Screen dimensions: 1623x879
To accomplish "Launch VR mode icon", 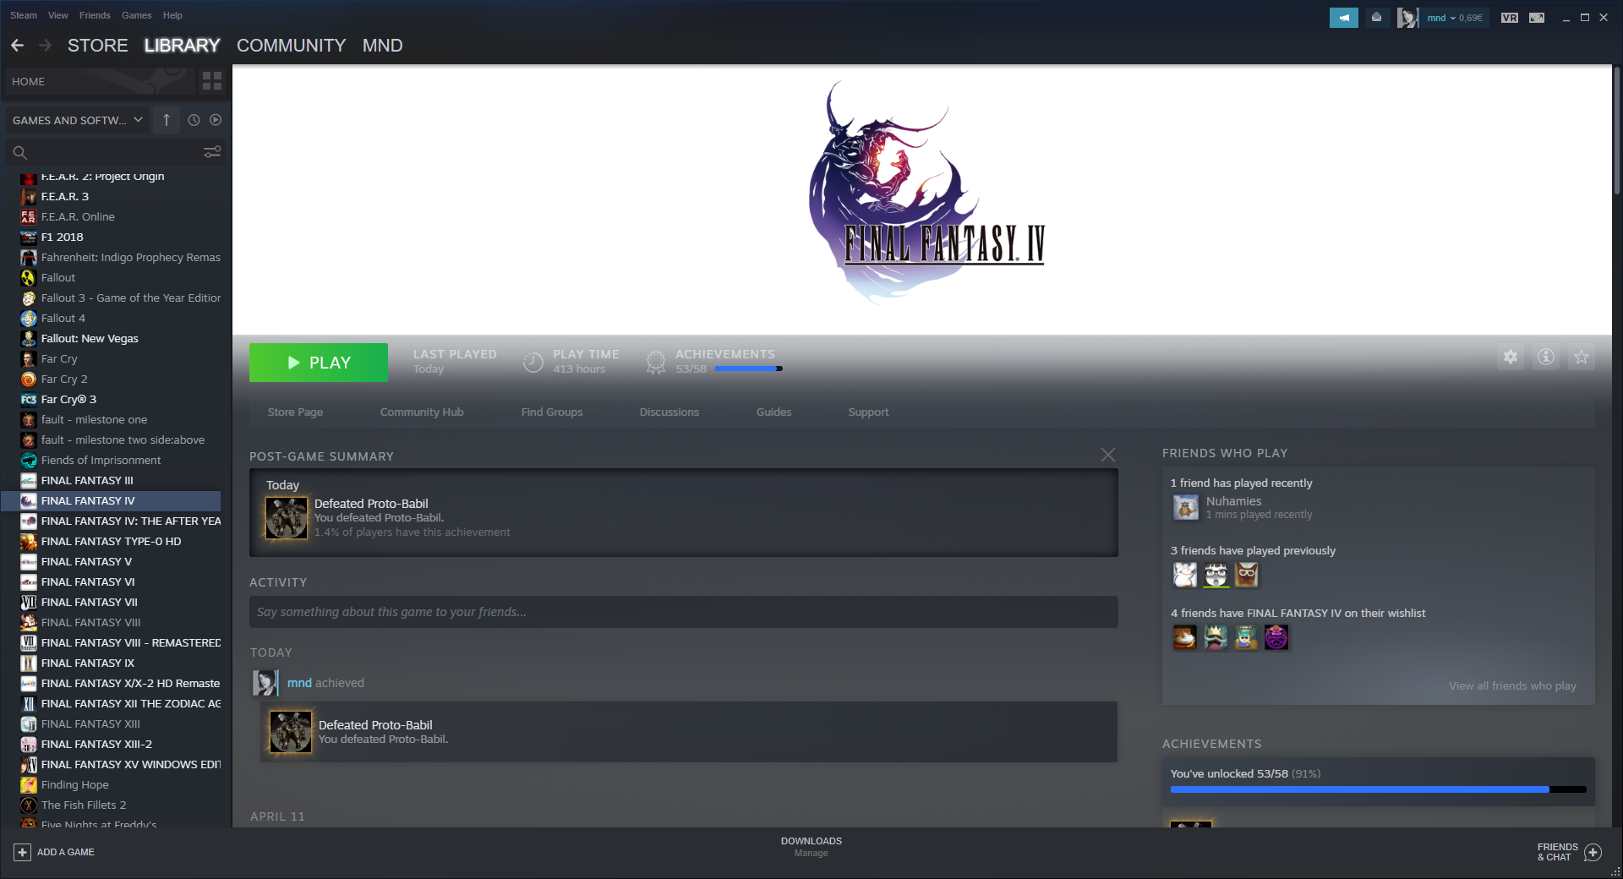I will coord(1510,18).
